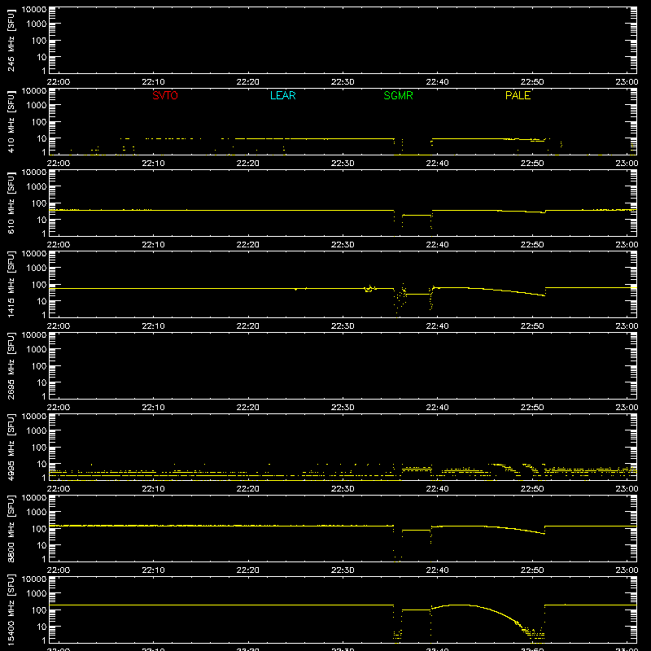Screen dimensions: 651x651
Task: Click 22:30 under the 245 MHz panel
Action: pos(343,82)
